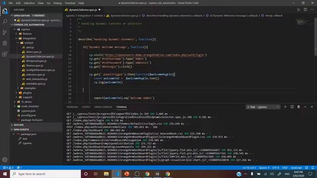The image size is (317, 178).
Task: Open the Terminal menu
Action: click(x=70, y=3)
